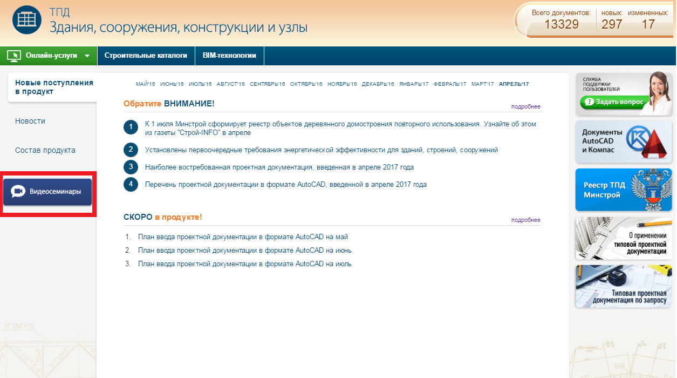Open Документы AutoCAD и Компас banner
Screen dimensions: 677x378
click(623, 141)
